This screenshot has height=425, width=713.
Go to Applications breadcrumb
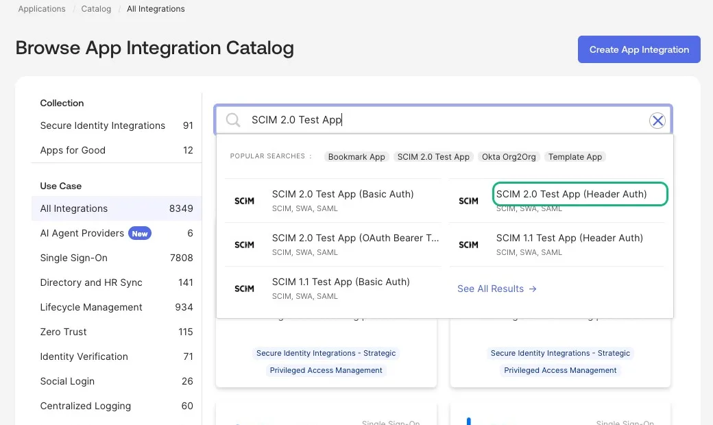(x=42, y=9)
